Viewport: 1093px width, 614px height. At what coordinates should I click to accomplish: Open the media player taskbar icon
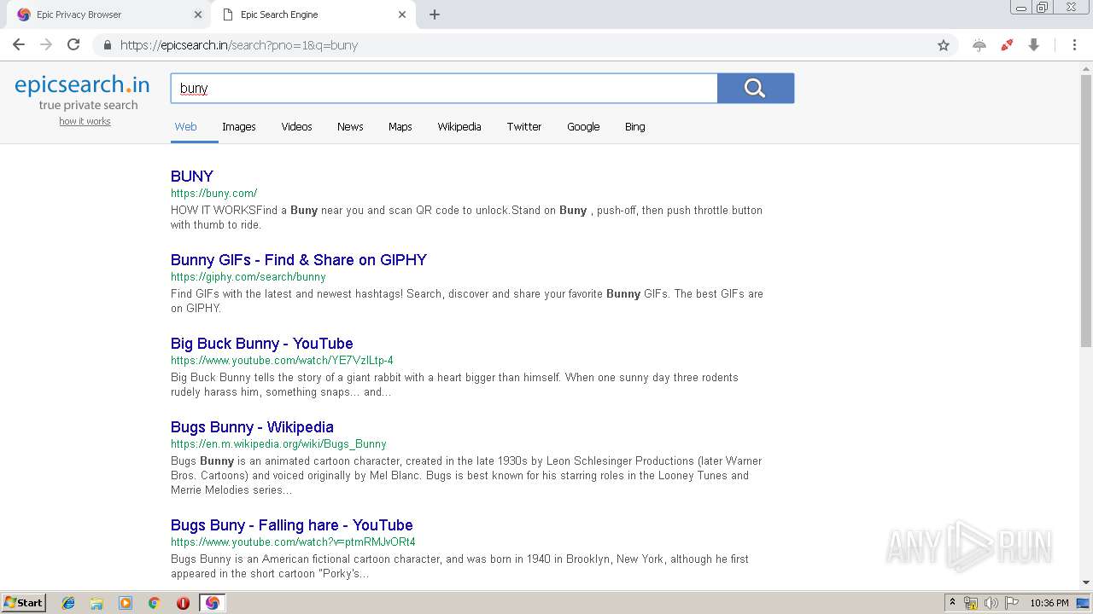coord(126,603)
